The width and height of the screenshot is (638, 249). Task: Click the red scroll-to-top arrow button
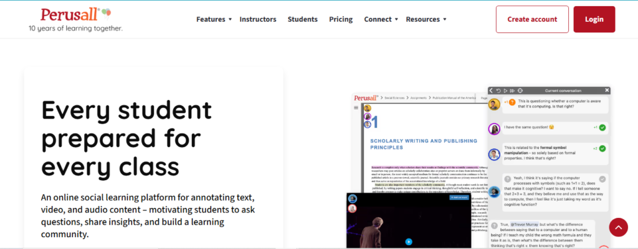(x=619, y=227)
